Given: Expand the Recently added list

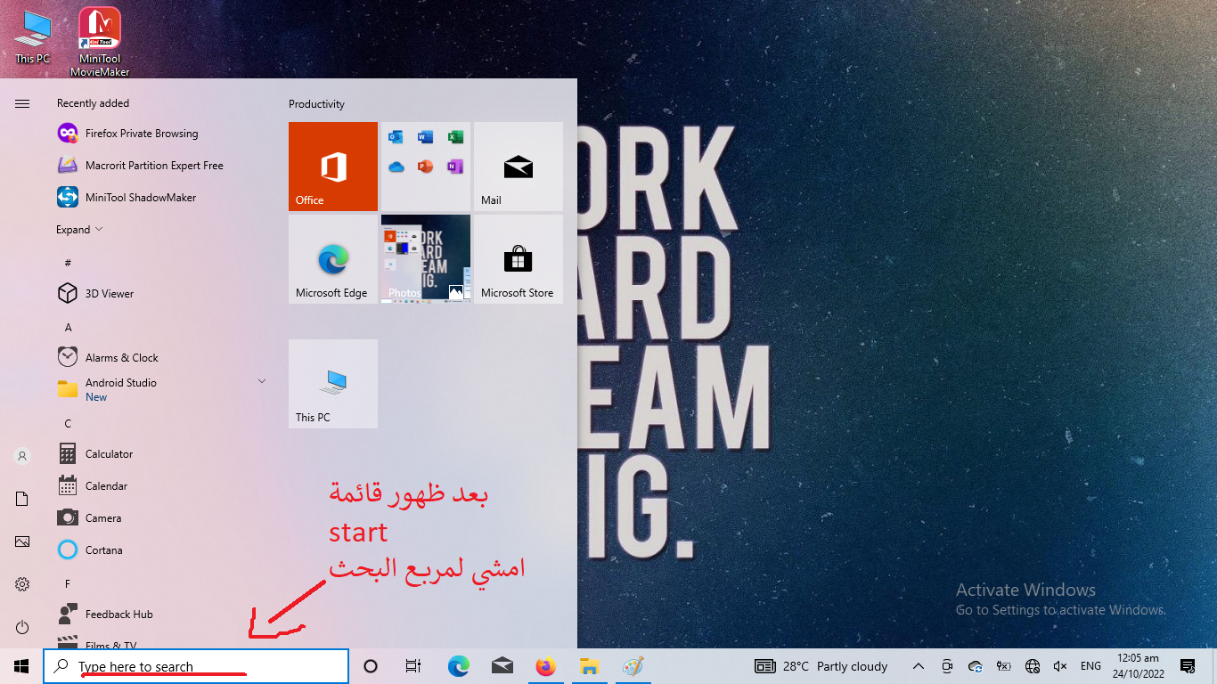Looking at the screenshot, I should point(79,230).
